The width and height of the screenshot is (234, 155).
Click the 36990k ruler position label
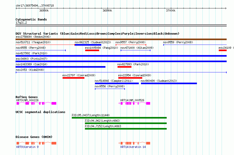click(107, 10)
